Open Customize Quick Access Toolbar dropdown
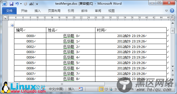 click(37, 4)
